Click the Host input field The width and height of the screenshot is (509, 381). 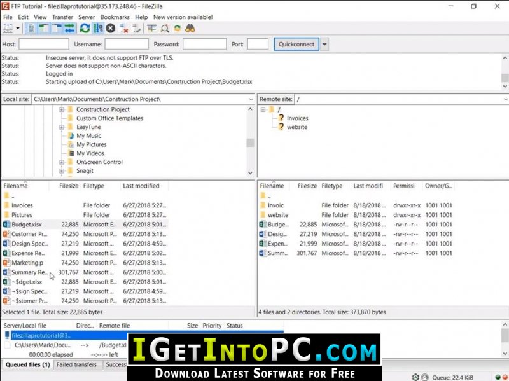point(44,44)
